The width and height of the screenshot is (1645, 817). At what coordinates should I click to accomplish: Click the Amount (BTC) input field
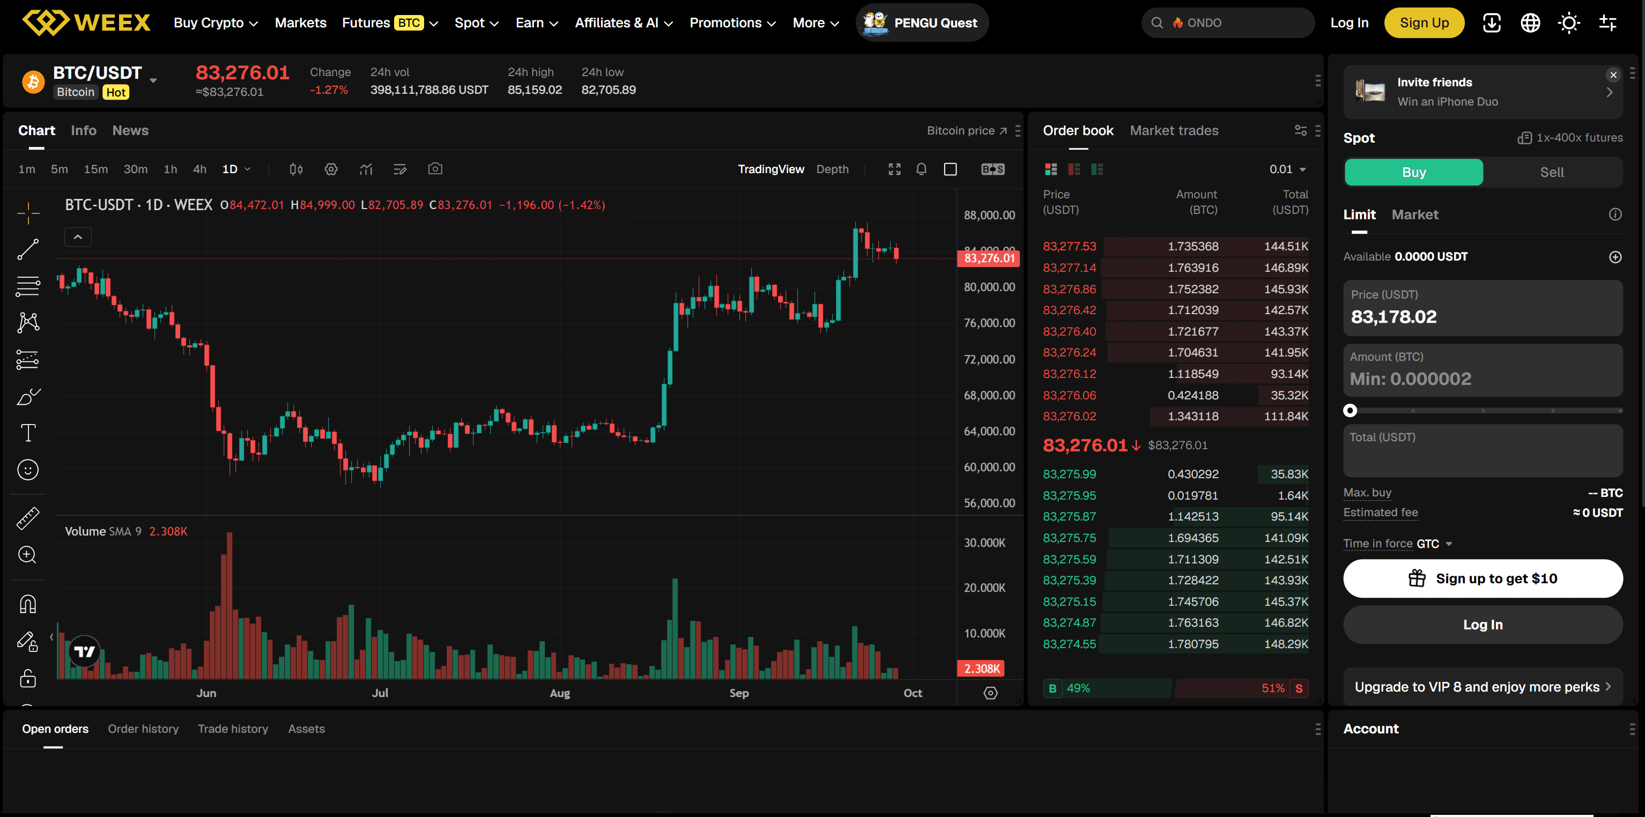pos(1483,370)
